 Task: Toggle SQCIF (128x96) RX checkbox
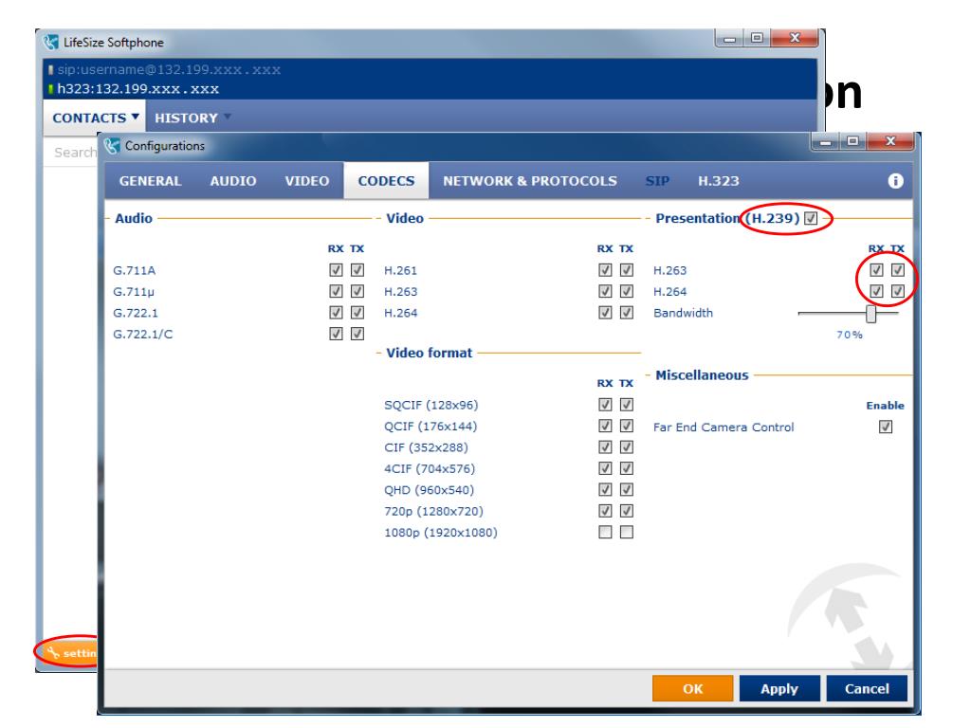(605, 404)
